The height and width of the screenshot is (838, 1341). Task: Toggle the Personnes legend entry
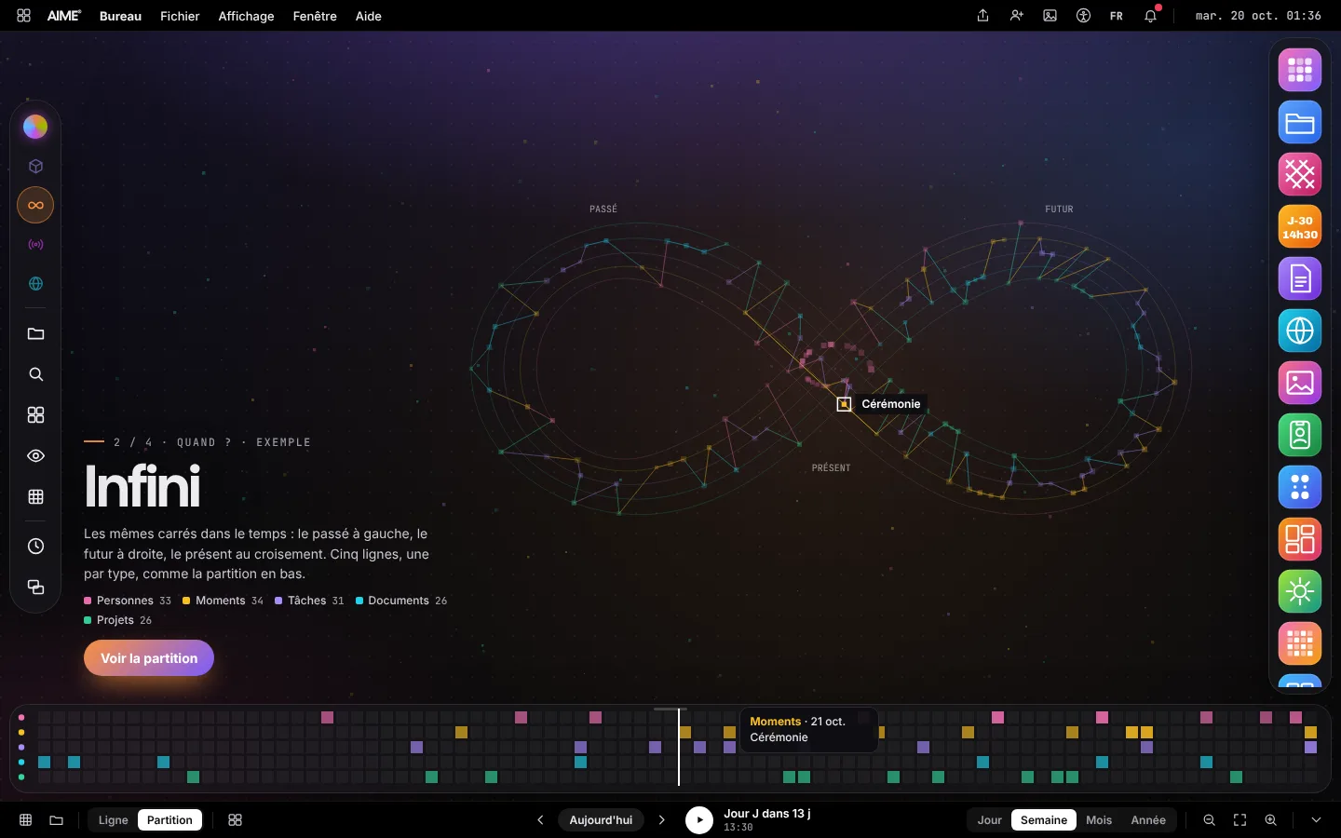[x=128, y=601]
